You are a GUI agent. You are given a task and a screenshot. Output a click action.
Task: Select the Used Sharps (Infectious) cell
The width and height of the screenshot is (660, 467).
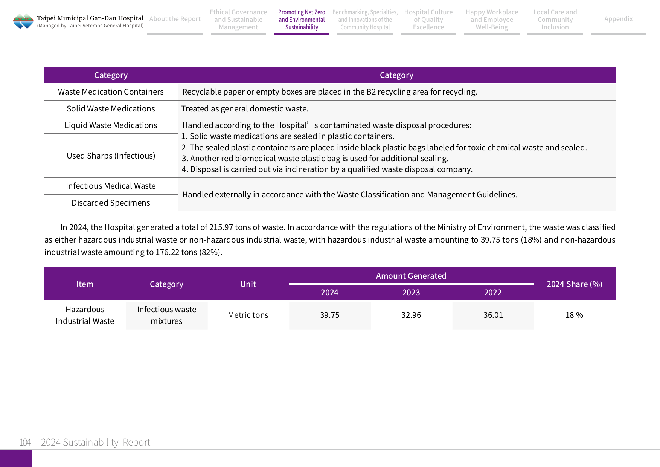point(111,156)
